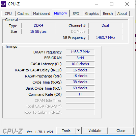Click the tRP 16 clocks value
Viewport: 136px width, 136px height.
(80, 76)
